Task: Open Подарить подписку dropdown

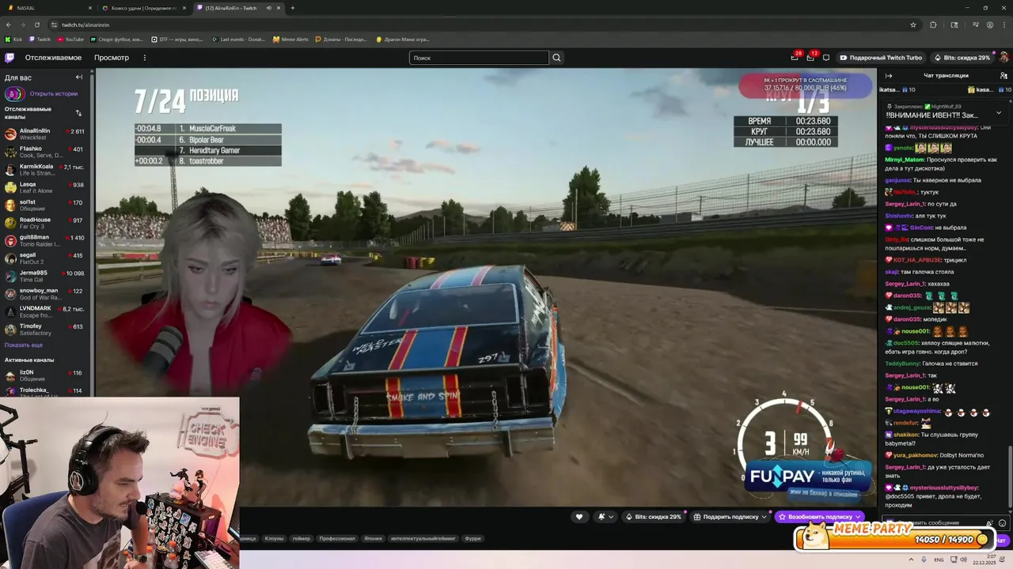Action: (x=730, y=517)
